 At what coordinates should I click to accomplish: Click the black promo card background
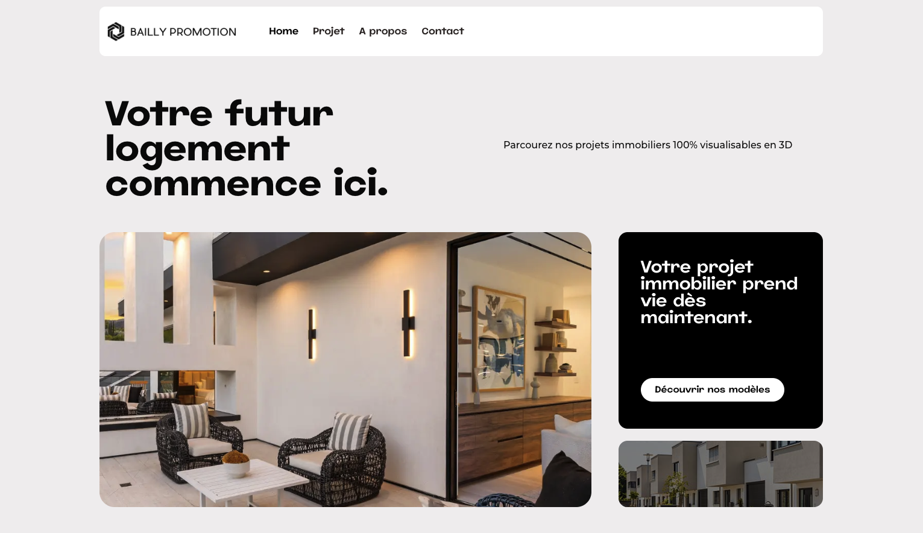click(720, 350)
